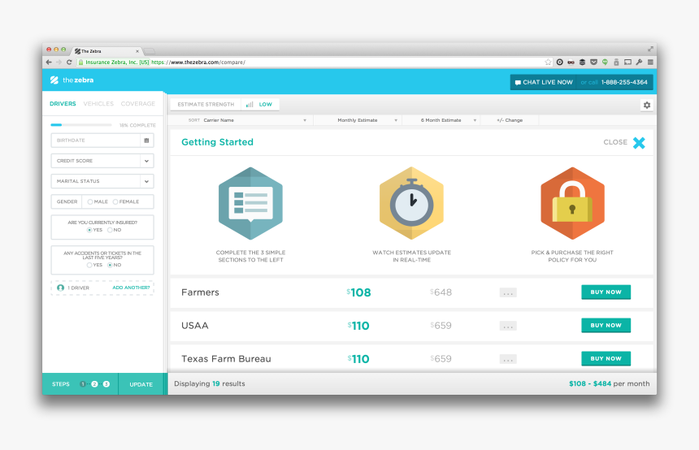Viewport: 699px width, 450px height.
Task: Click Displaying 19 results text
Action: point(210,383)
